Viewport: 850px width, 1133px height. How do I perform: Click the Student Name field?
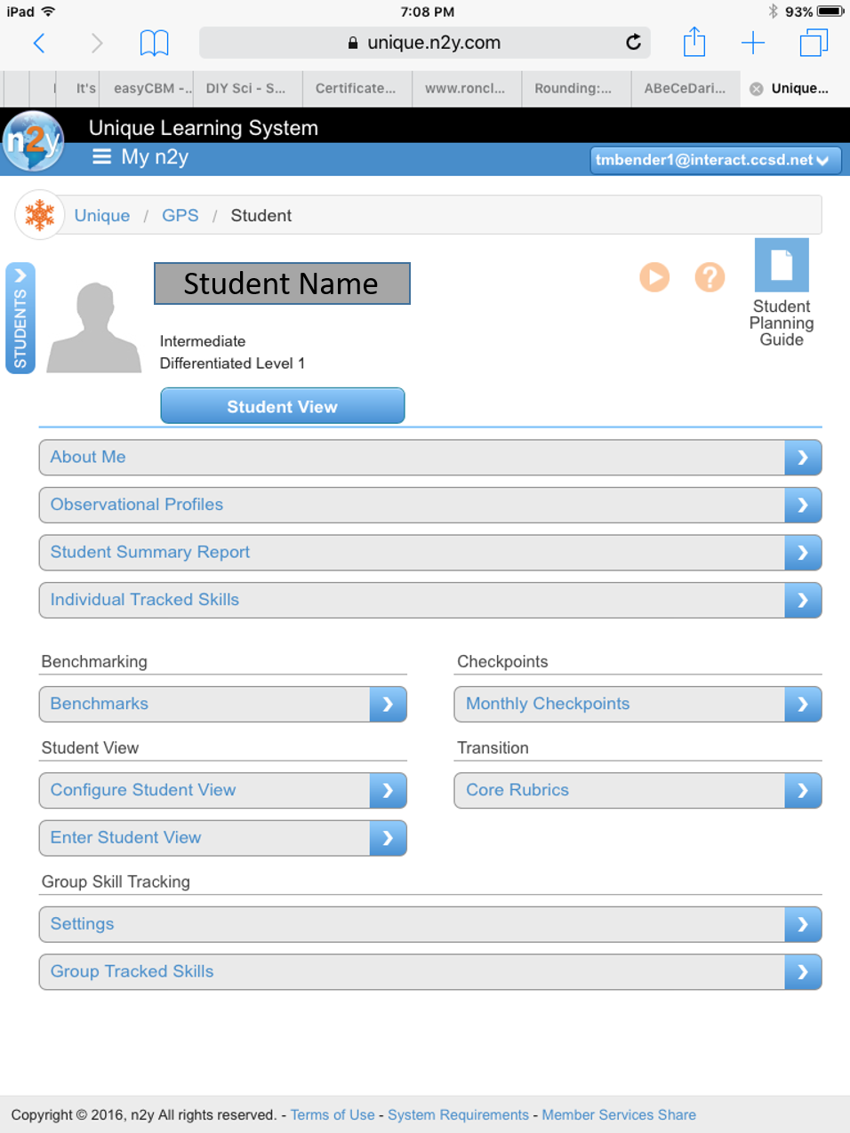pyautogui.click(x=282, y=283)
